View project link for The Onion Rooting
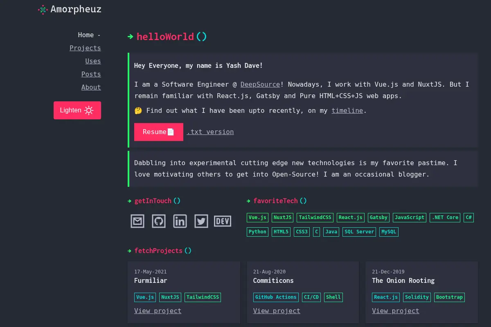The image size is (491, 327). (x=396, y=311)
